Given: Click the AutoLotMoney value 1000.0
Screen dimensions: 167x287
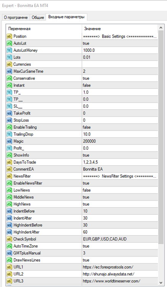Looking at the screenshot, I should click(x=89, y=51).
